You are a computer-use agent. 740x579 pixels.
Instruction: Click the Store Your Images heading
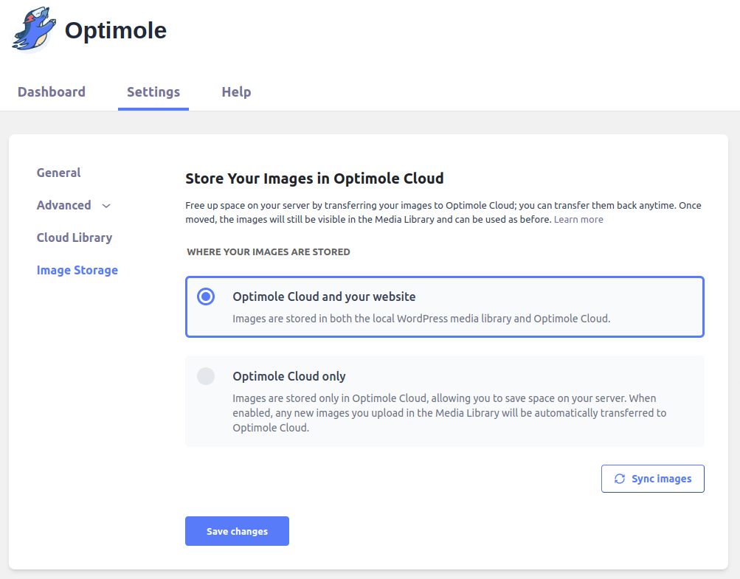pyautogui.click(x=314, y=178)
